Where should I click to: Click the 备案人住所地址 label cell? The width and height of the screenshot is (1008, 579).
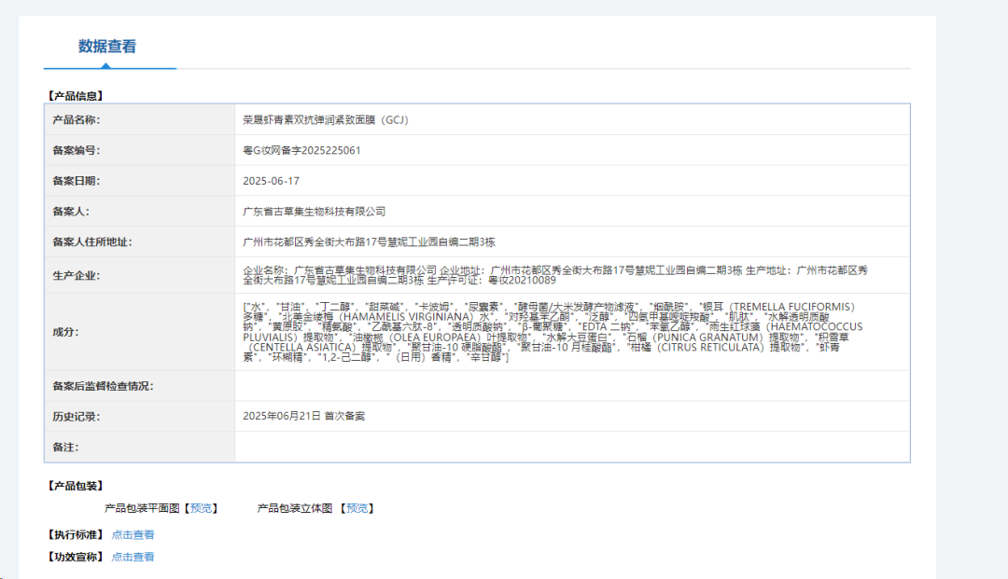click(x=139, y=242)
